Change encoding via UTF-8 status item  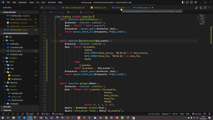[x=175, y=114]
